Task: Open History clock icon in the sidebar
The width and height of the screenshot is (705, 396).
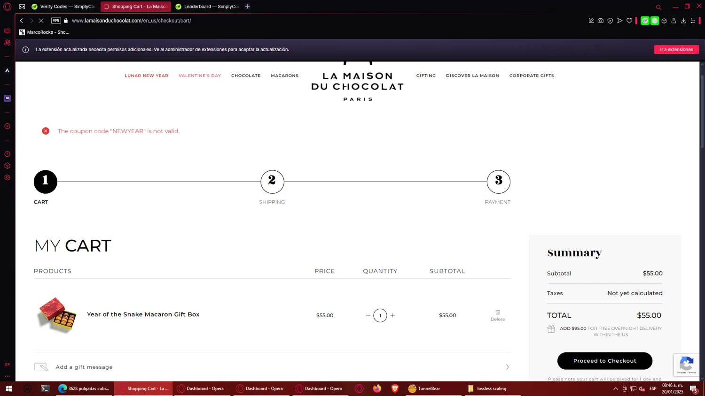Action: tap(7, 154)
